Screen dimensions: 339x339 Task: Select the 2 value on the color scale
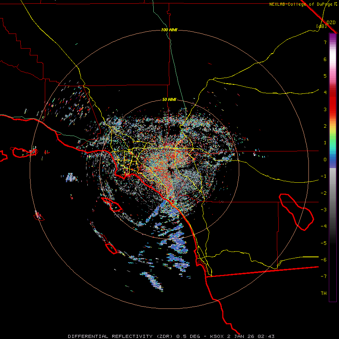coord(325,126)
